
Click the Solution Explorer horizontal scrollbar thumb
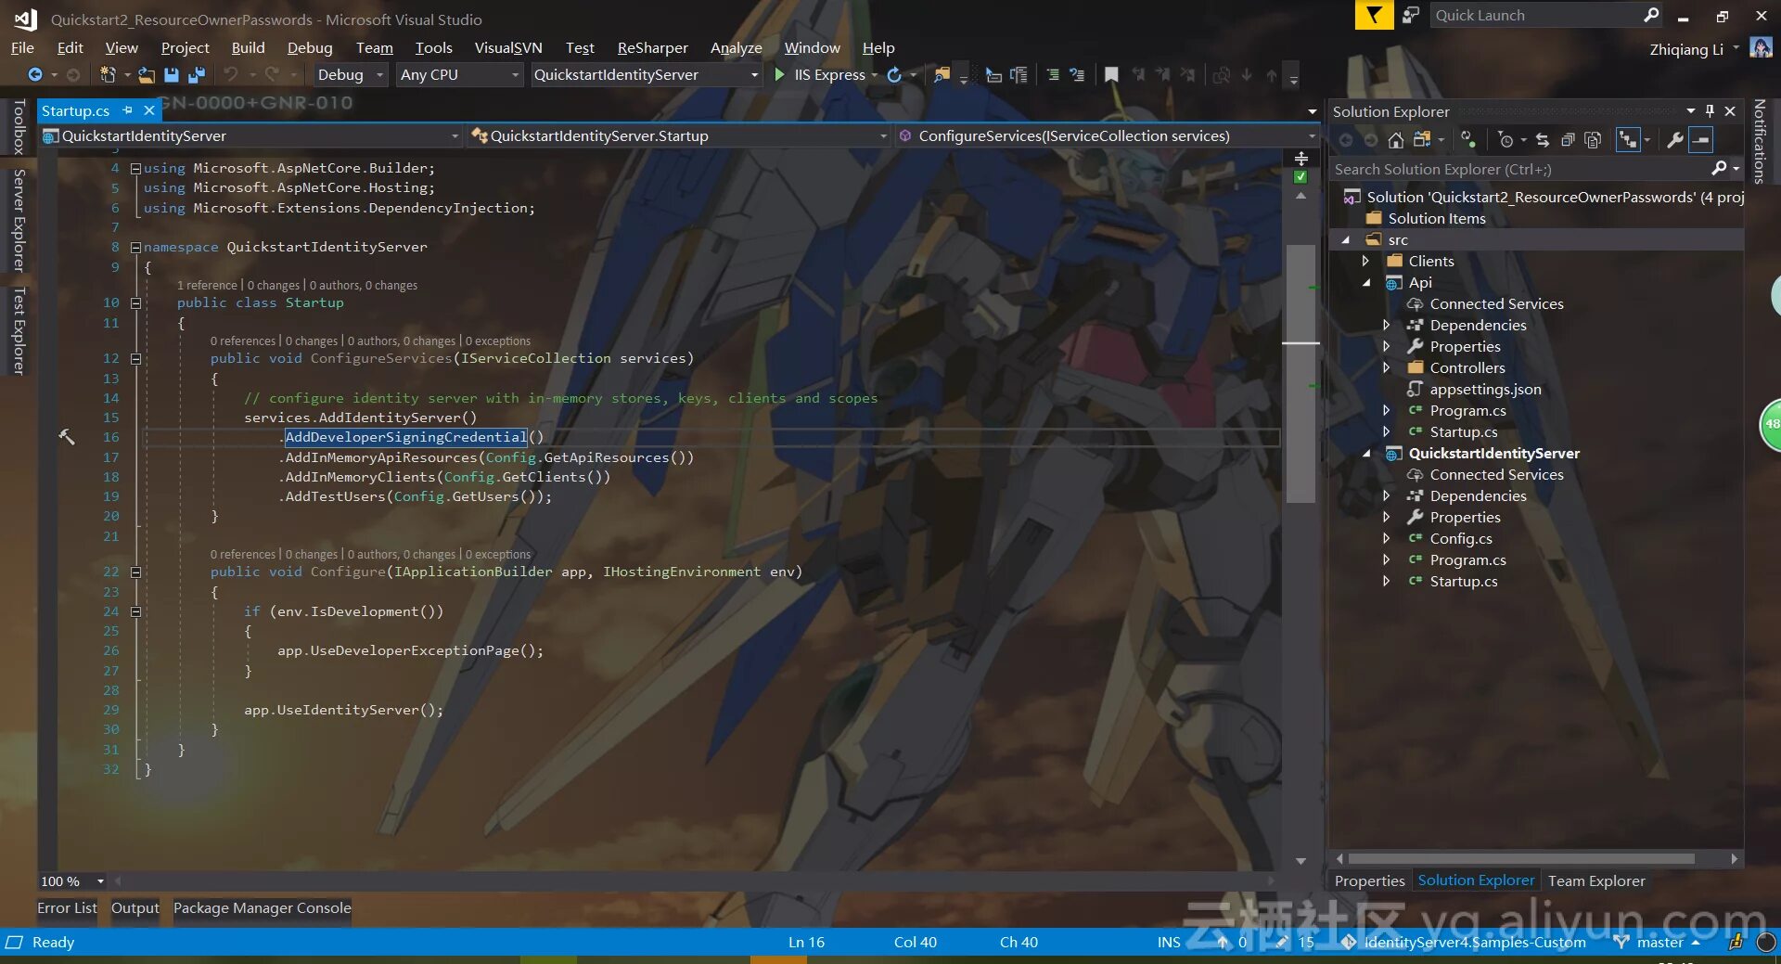click(x=1521, y=859)
